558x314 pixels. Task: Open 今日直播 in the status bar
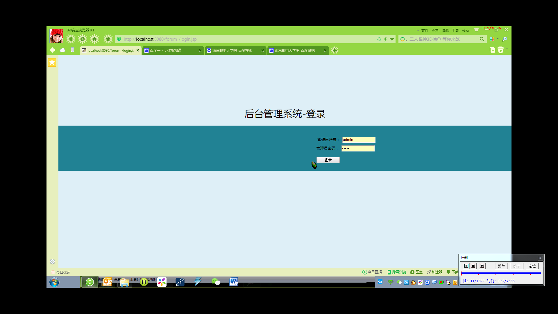(x=372, y=272)
